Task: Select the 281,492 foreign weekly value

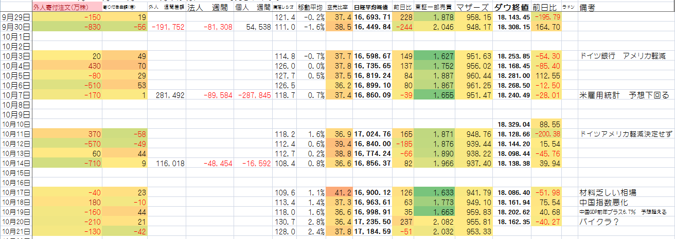Action: 168,95
